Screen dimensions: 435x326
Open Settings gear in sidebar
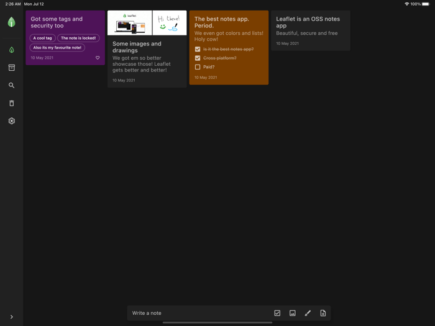tap(11, 121)
